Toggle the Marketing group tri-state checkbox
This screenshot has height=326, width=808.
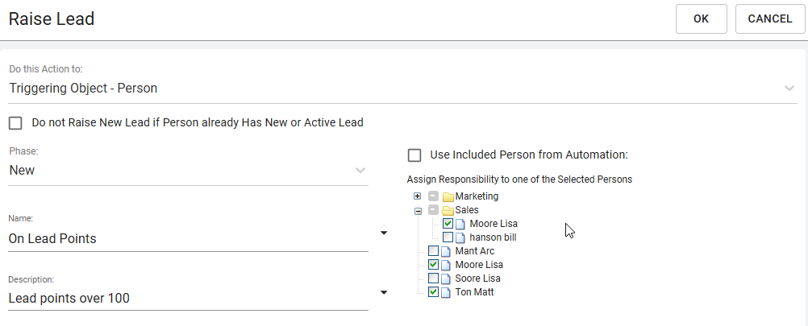433,196
